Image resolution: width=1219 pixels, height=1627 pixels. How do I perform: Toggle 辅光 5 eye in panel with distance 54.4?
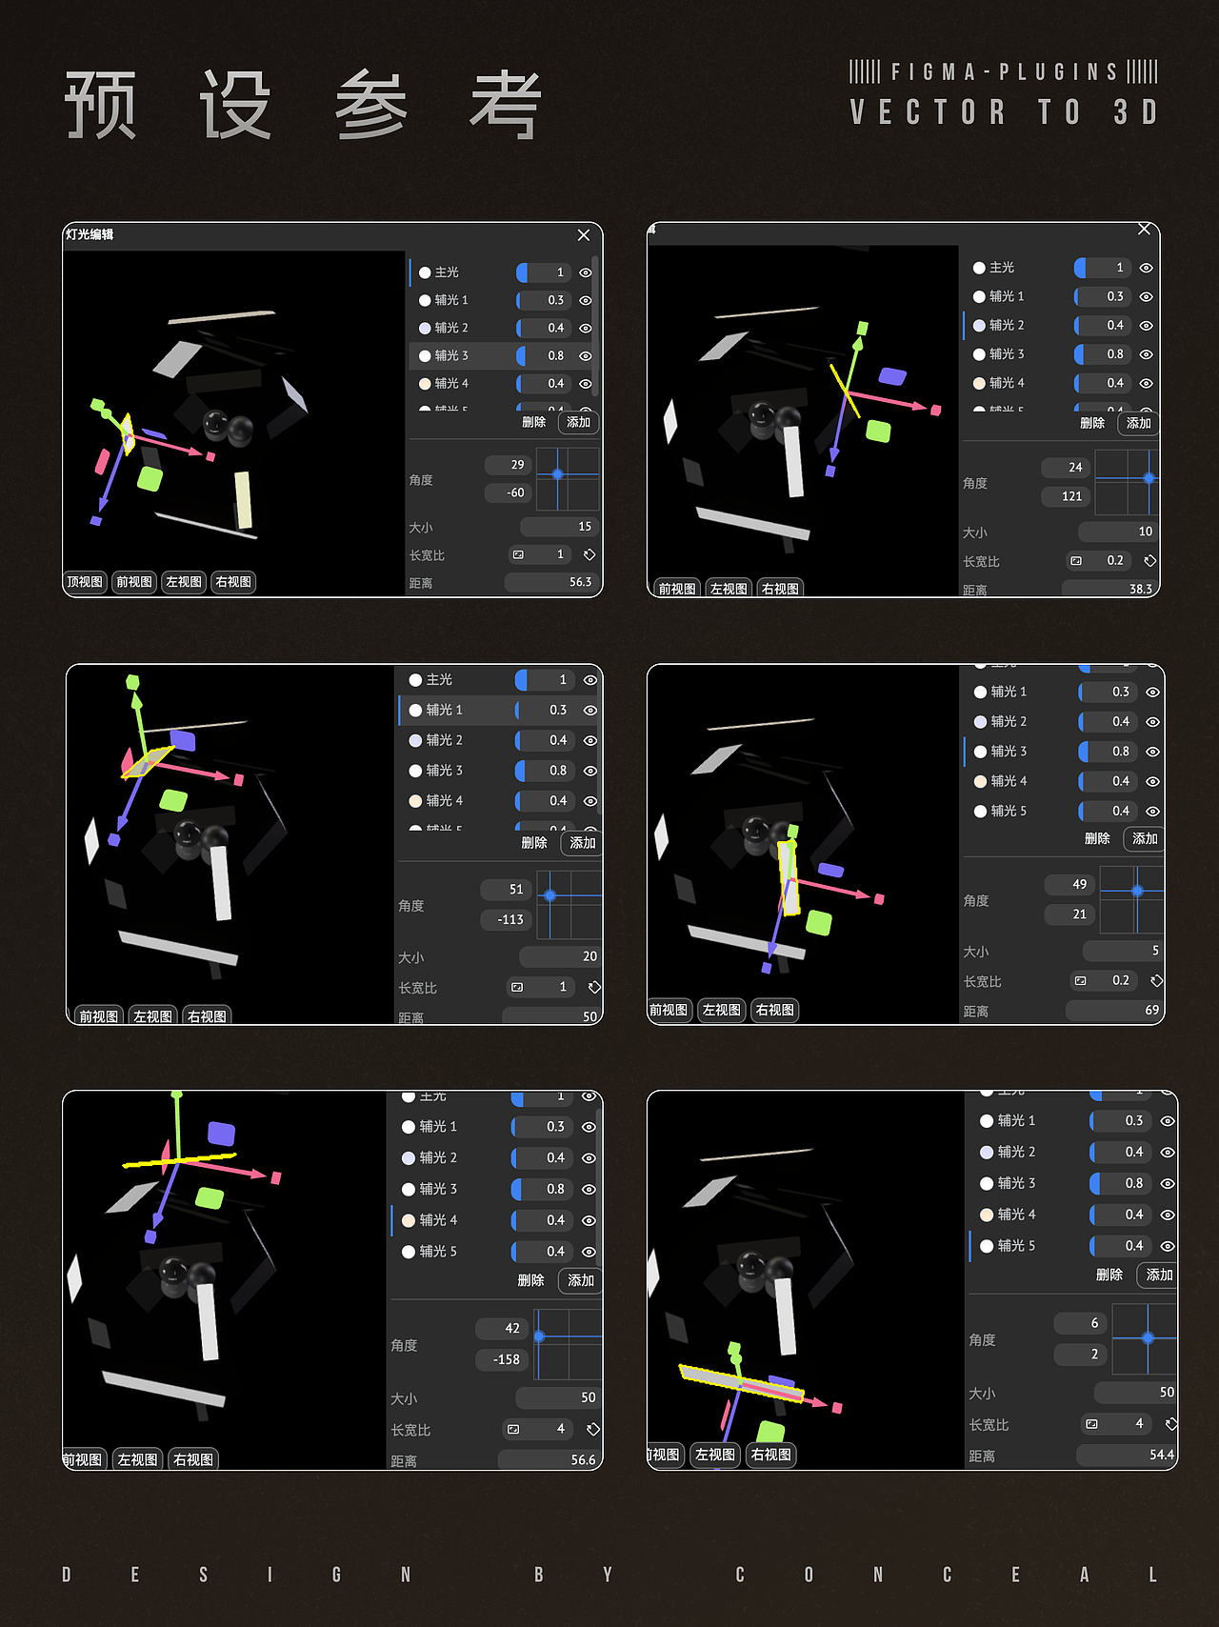click(1168, 1246)
